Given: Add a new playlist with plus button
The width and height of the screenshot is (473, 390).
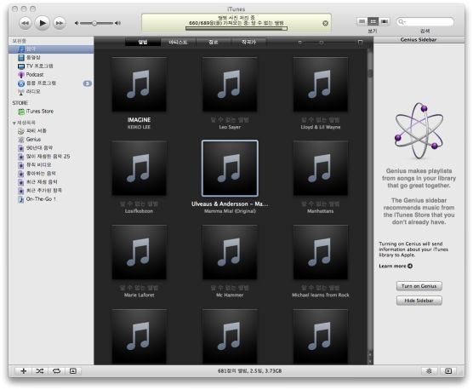Looking at the screenshot, I should click(x=23, y=371).
